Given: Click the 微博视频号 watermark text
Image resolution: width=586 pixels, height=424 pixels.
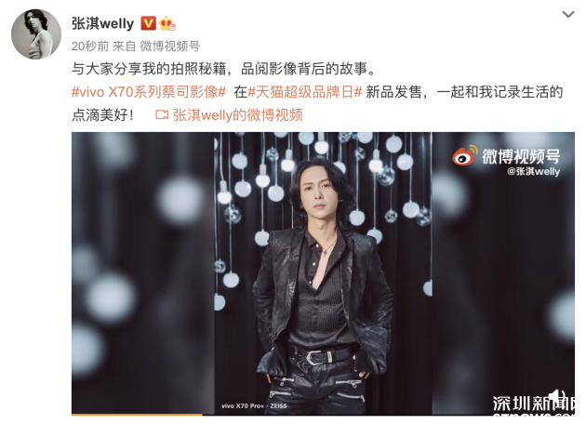Looking at the screenshot, I should pos(521,156).
